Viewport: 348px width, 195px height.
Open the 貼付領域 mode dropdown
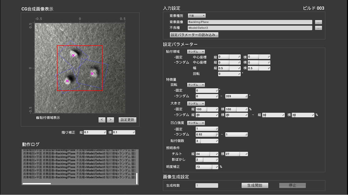tap(196, 52)
